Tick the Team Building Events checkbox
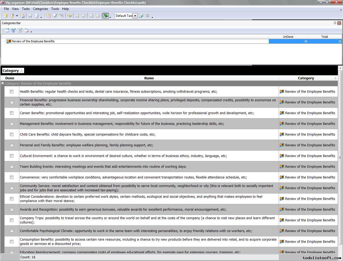Viewport: 343px width, 261px height. coord(12,167)
